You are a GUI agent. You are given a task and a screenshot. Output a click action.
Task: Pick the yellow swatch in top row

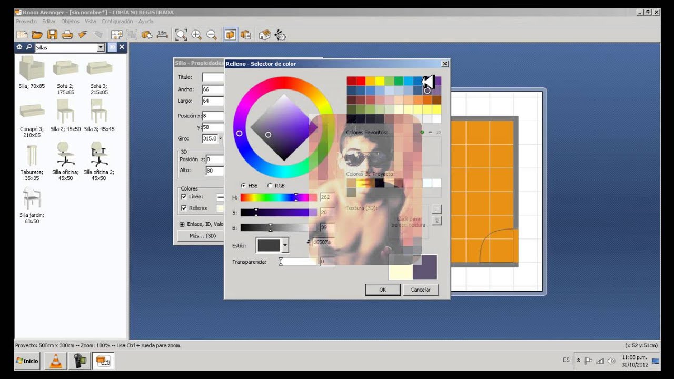[380, 81]
